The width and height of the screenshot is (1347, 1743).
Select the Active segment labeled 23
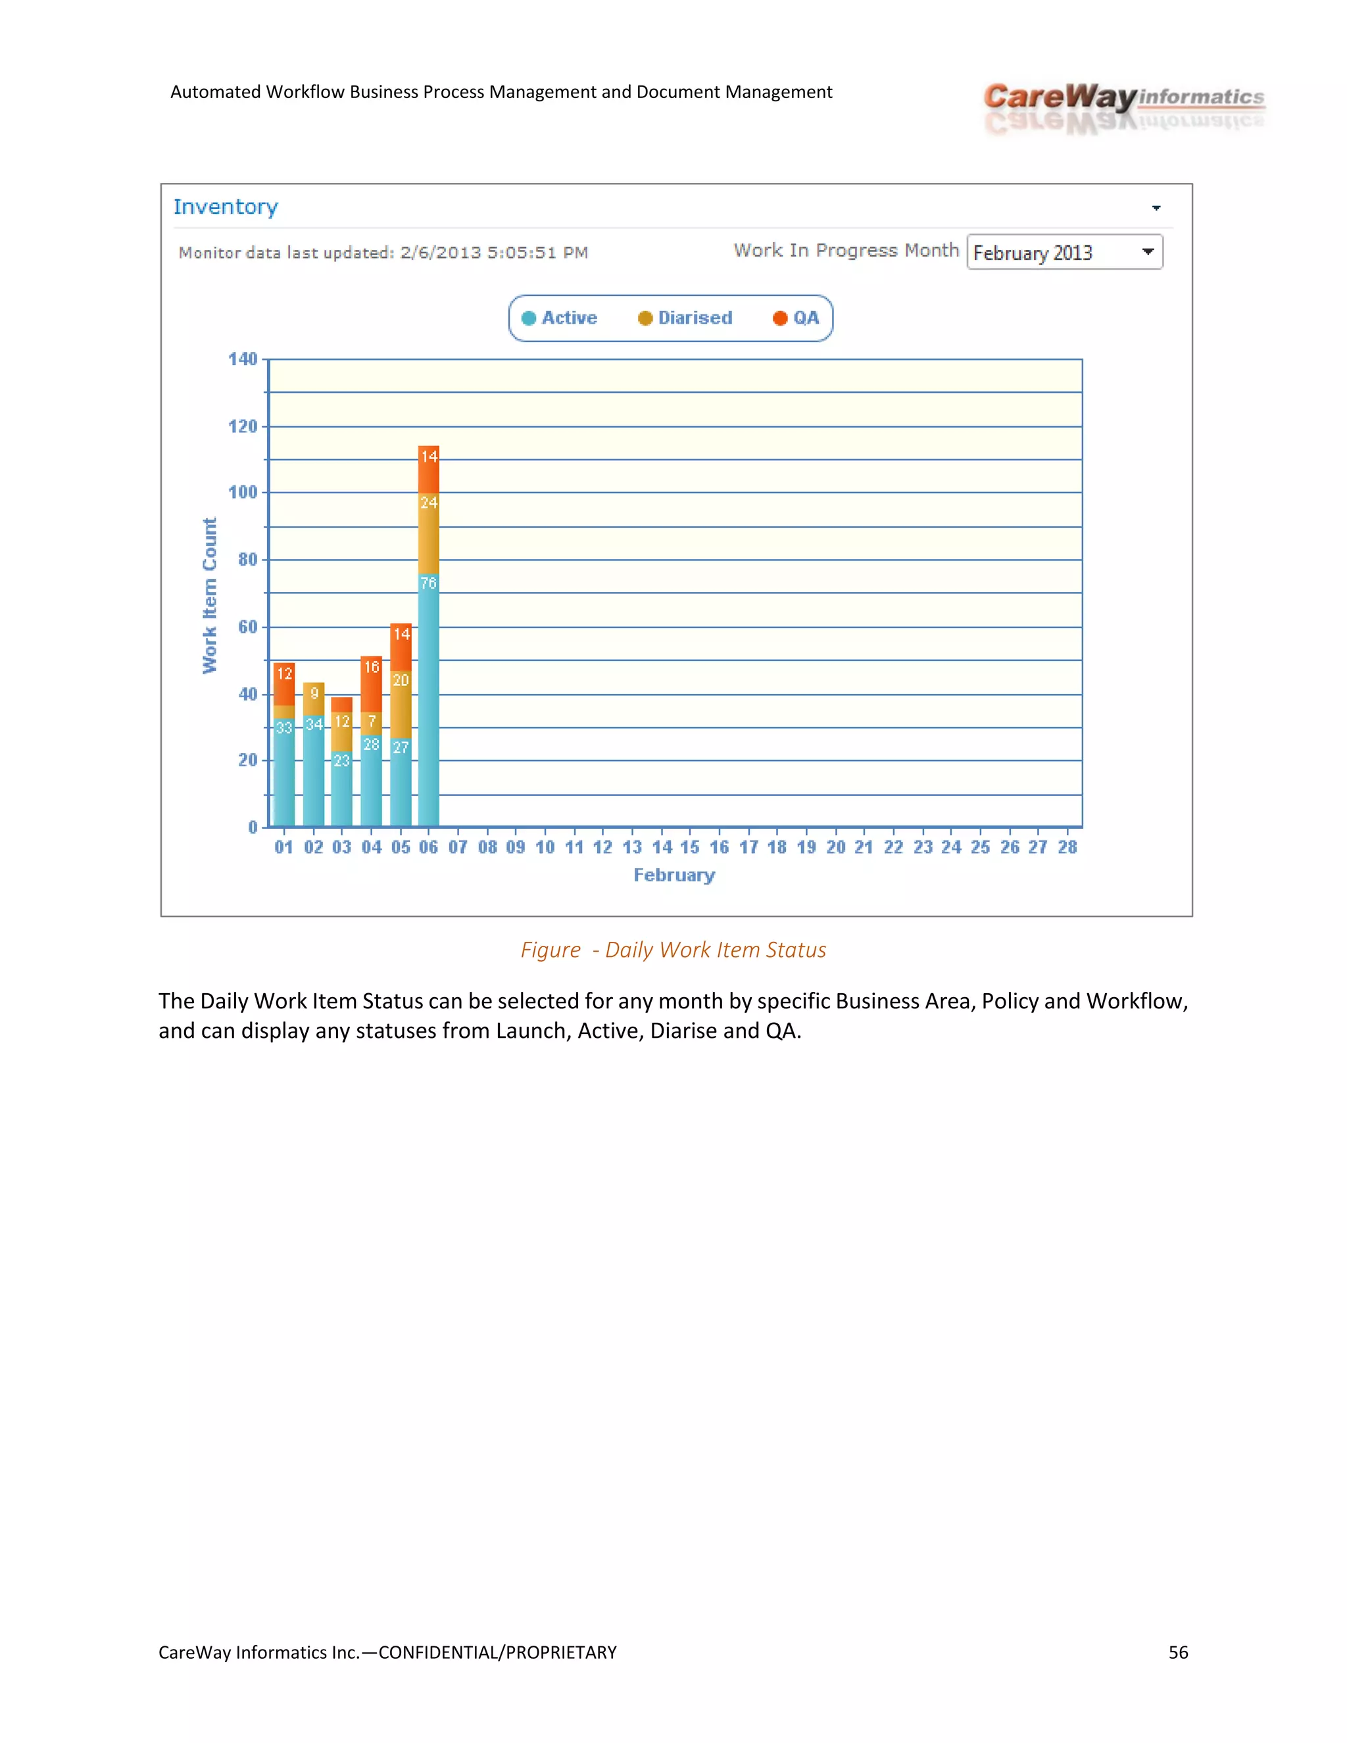pos(341,790)
